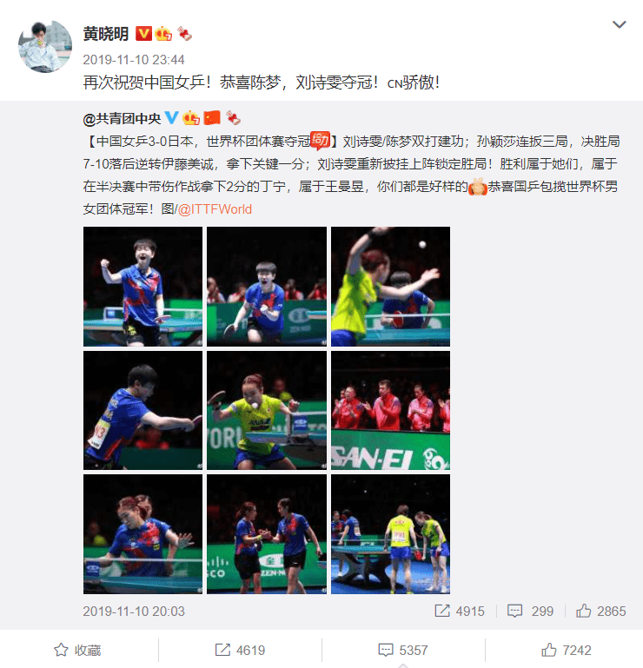This screenshot has width=643, height=668.
Task: Open the post options chevron menu
Action: click(619, 24)
